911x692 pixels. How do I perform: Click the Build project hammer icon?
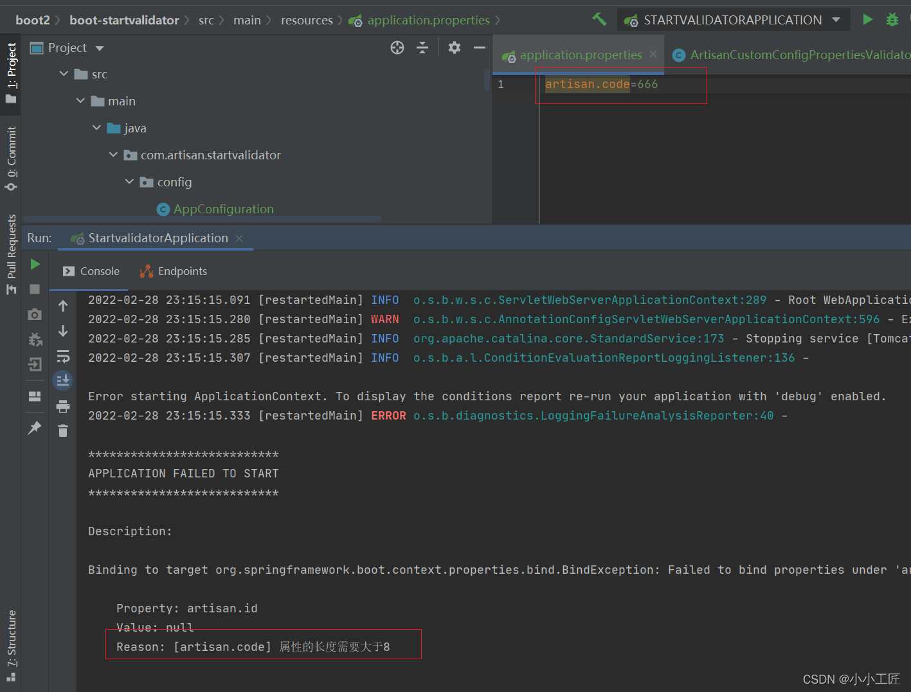pyautogui.click(x=599, y=19)
